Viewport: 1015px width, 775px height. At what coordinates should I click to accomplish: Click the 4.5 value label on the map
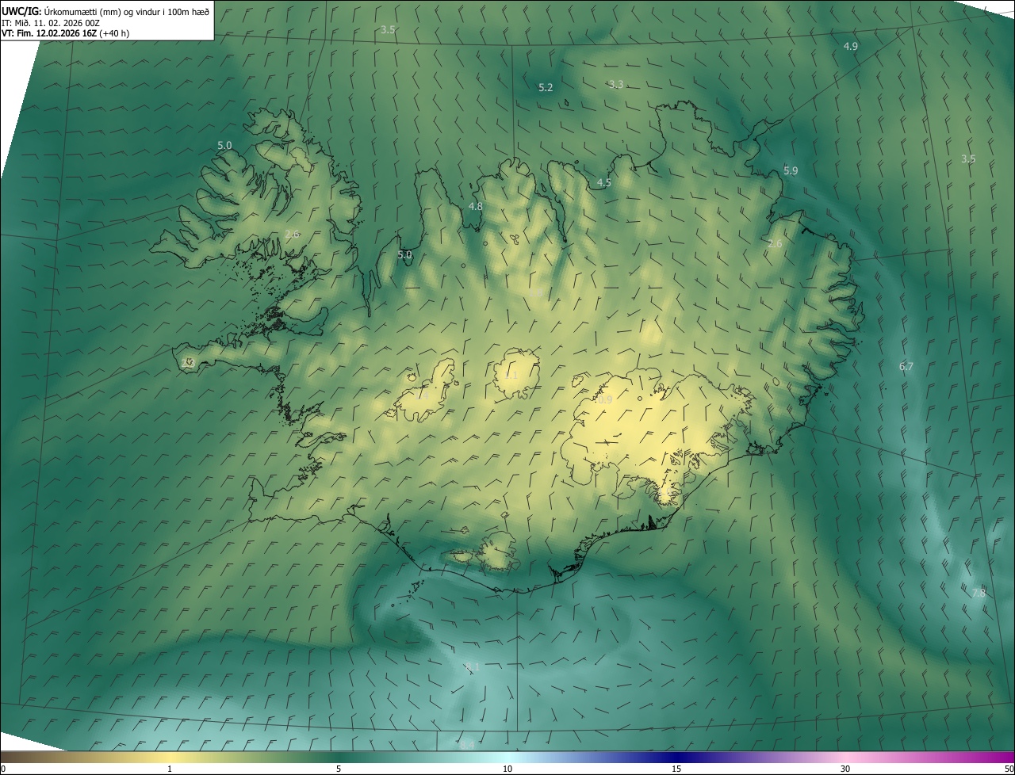pos(603,182)
